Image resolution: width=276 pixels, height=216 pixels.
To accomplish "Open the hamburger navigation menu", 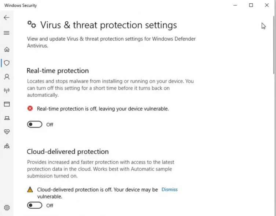I will 7,33.
